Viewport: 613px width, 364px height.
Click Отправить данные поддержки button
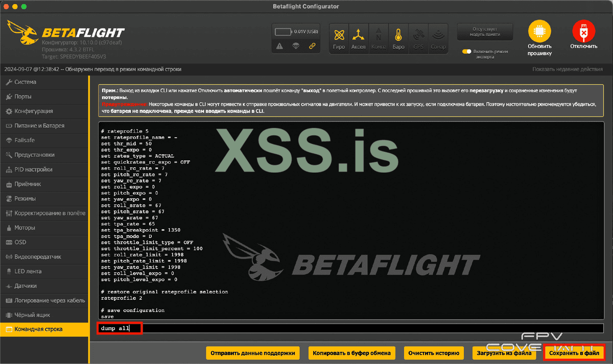click(x=253, y=353)
